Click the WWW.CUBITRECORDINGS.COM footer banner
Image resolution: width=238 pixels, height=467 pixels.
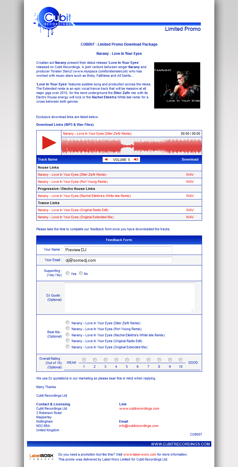tap(119, 444)
